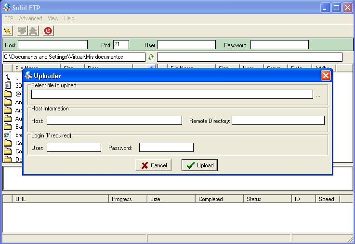Select the folder icon beside Ba
Viewport: 355px width, 244px height.
[8, 126]
